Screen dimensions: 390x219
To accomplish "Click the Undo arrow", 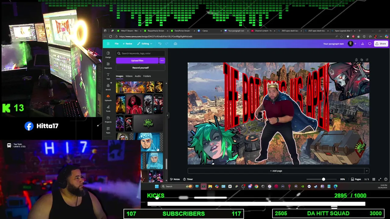I will (160, 43).
